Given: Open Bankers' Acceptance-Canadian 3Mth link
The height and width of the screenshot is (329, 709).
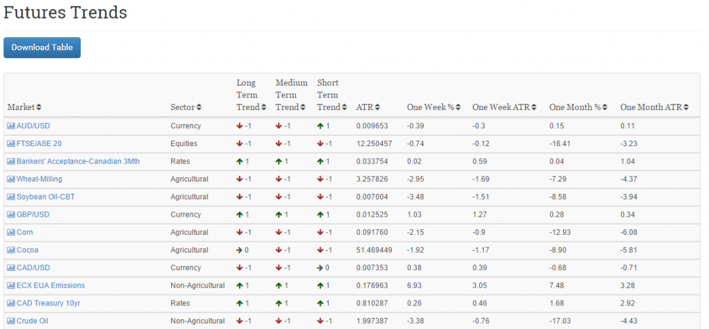Looking at the screenshot, I should point(78,161).
